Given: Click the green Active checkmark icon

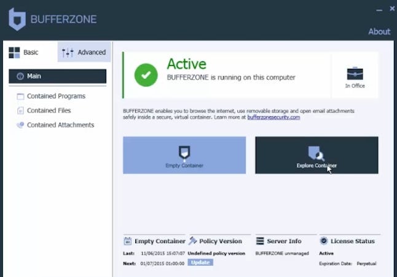Looking at the screenshot, I should (146, 75).
